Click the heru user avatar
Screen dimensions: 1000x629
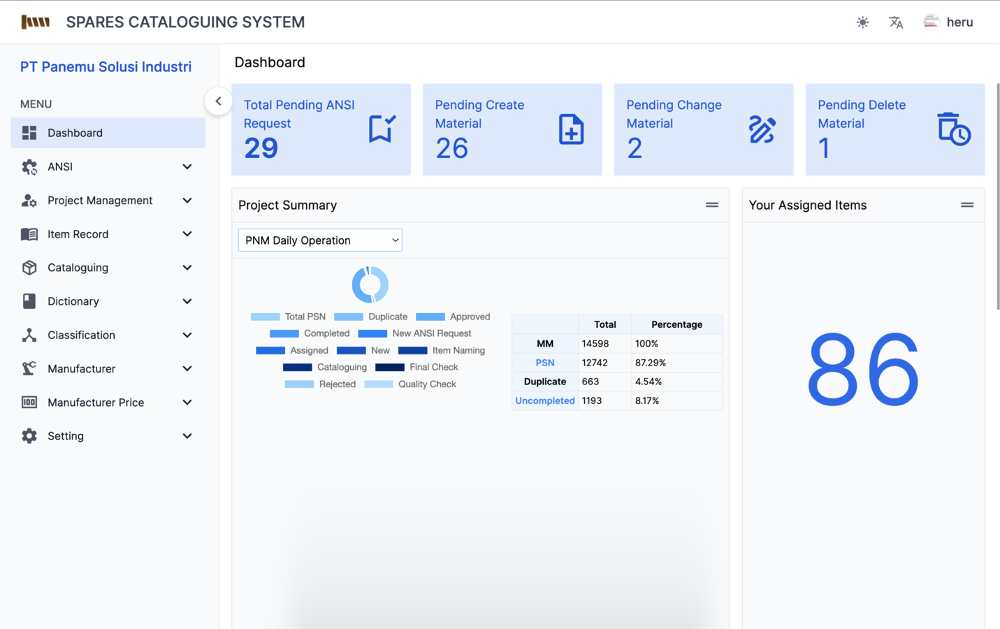(x=931, y=22)
